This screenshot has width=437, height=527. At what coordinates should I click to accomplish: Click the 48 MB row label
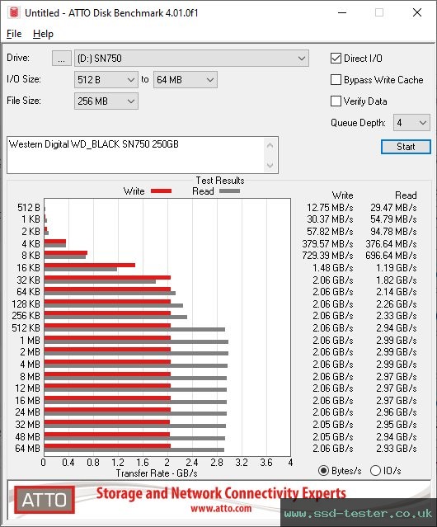27,436
